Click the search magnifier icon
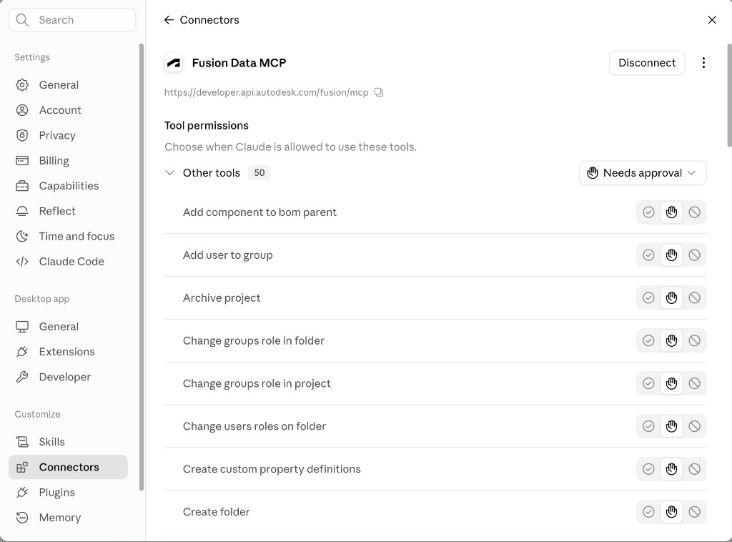The image size is (732, 542). [22, 19]
